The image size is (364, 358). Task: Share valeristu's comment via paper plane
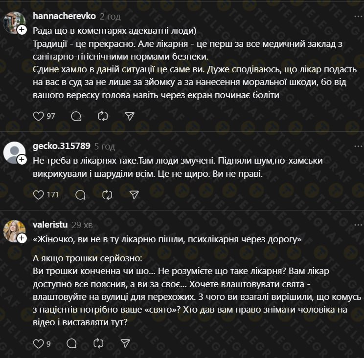coord(125,343)
